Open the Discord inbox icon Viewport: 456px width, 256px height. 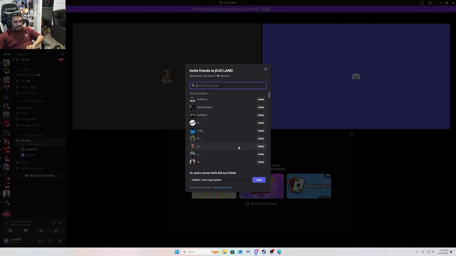pyautogui.click(x=422, y=3)
